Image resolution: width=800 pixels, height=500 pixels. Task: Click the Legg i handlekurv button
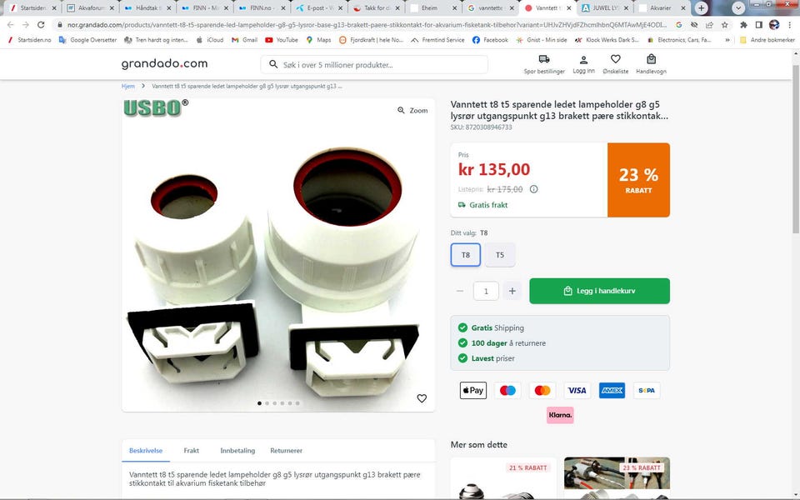(599, 291)
